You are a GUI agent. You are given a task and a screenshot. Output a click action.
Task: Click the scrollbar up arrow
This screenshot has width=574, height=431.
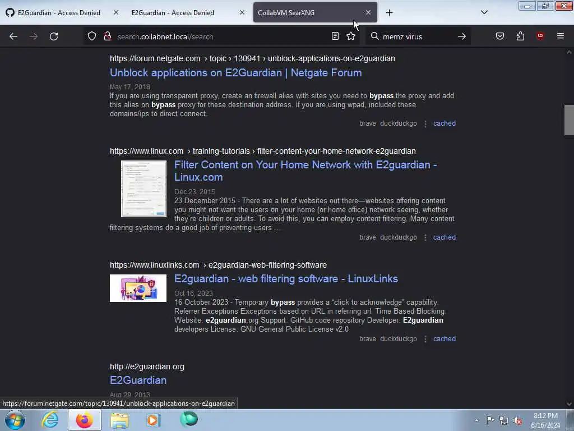click(x=569, y=52)
